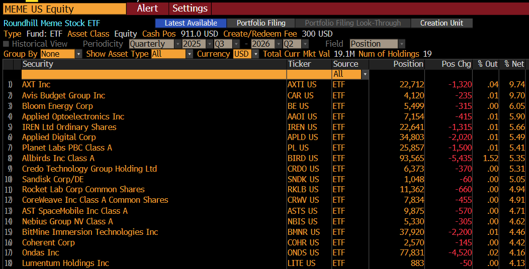Screen dimensions: 529x269
Task: Open the Currency USD dropdown
Action: pos(246,54)
